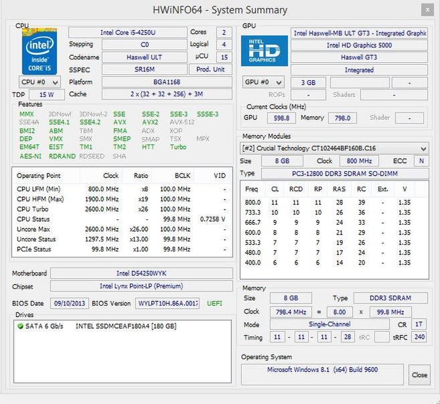This screenshot has height=404, width=440.
Task: Click the cache size field
Action: 167,94
